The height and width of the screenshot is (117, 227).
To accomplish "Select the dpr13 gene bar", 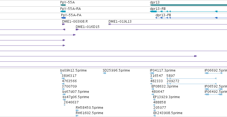I will (x=188, y=5).
